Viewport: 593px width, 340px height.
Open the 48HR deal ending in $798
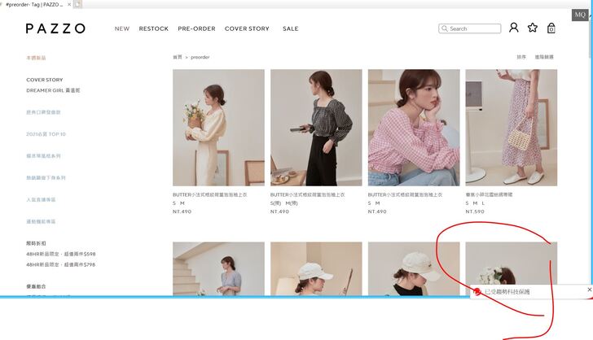coord(61,264)
